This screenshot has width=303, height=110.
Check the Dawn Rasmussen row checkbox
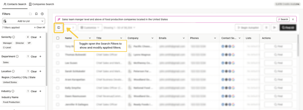(58, 96)
